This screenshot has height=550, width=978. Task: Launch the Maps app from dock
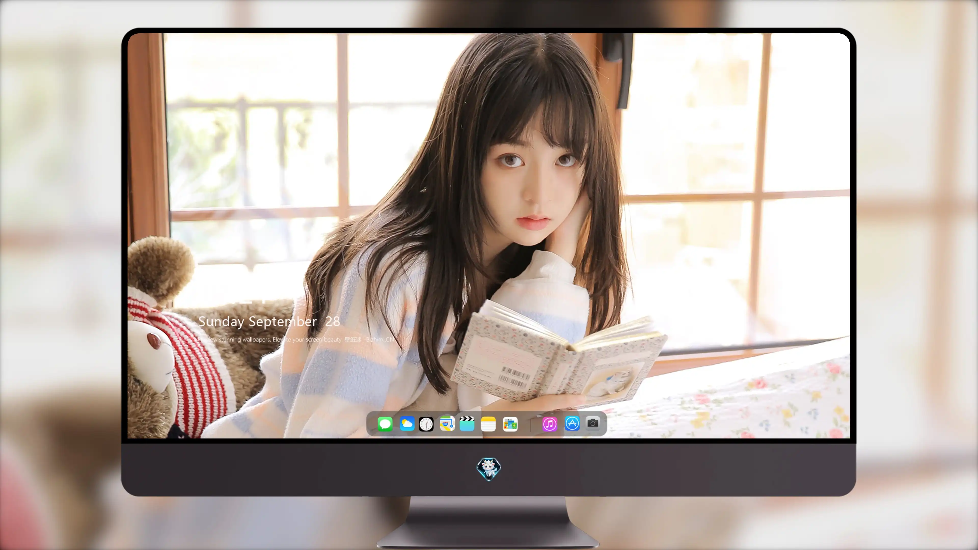(x=447, y=424)
